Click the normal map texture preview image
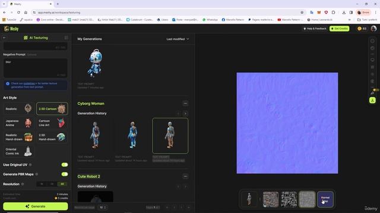This screenshot has width=380, height=213. 287,123
